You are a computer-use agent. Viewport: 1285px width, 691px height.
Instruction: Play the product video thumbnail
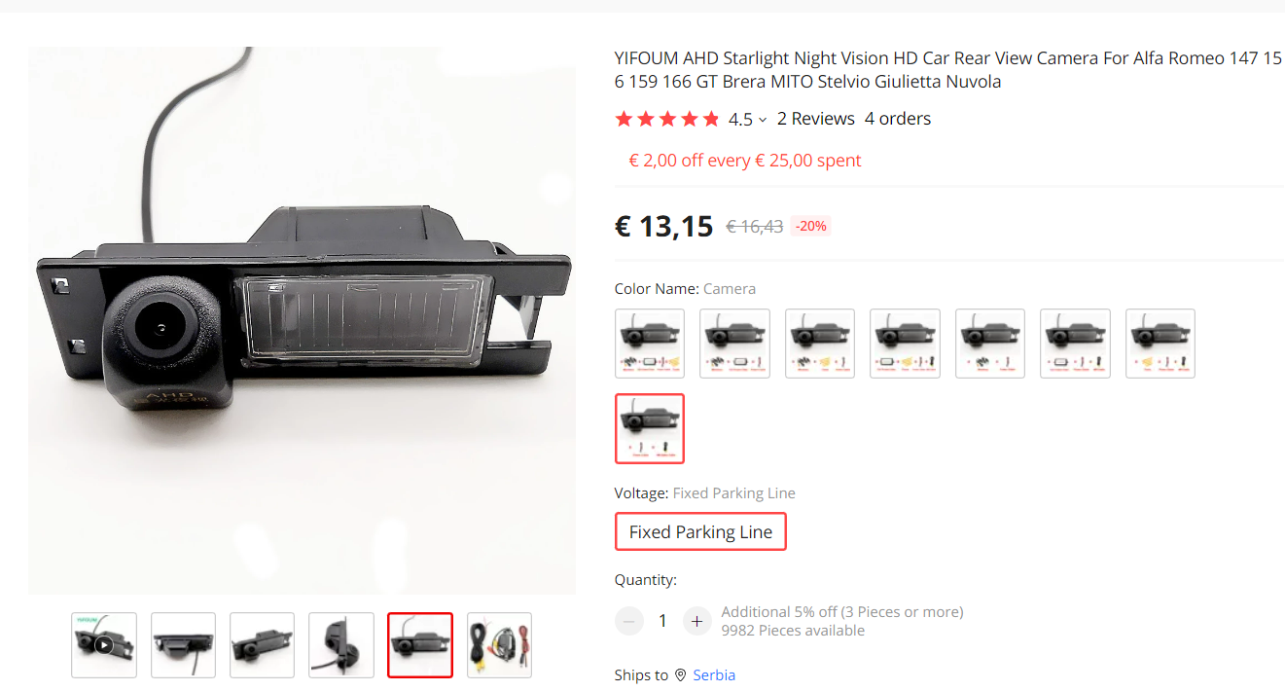[x=104, y=644]
